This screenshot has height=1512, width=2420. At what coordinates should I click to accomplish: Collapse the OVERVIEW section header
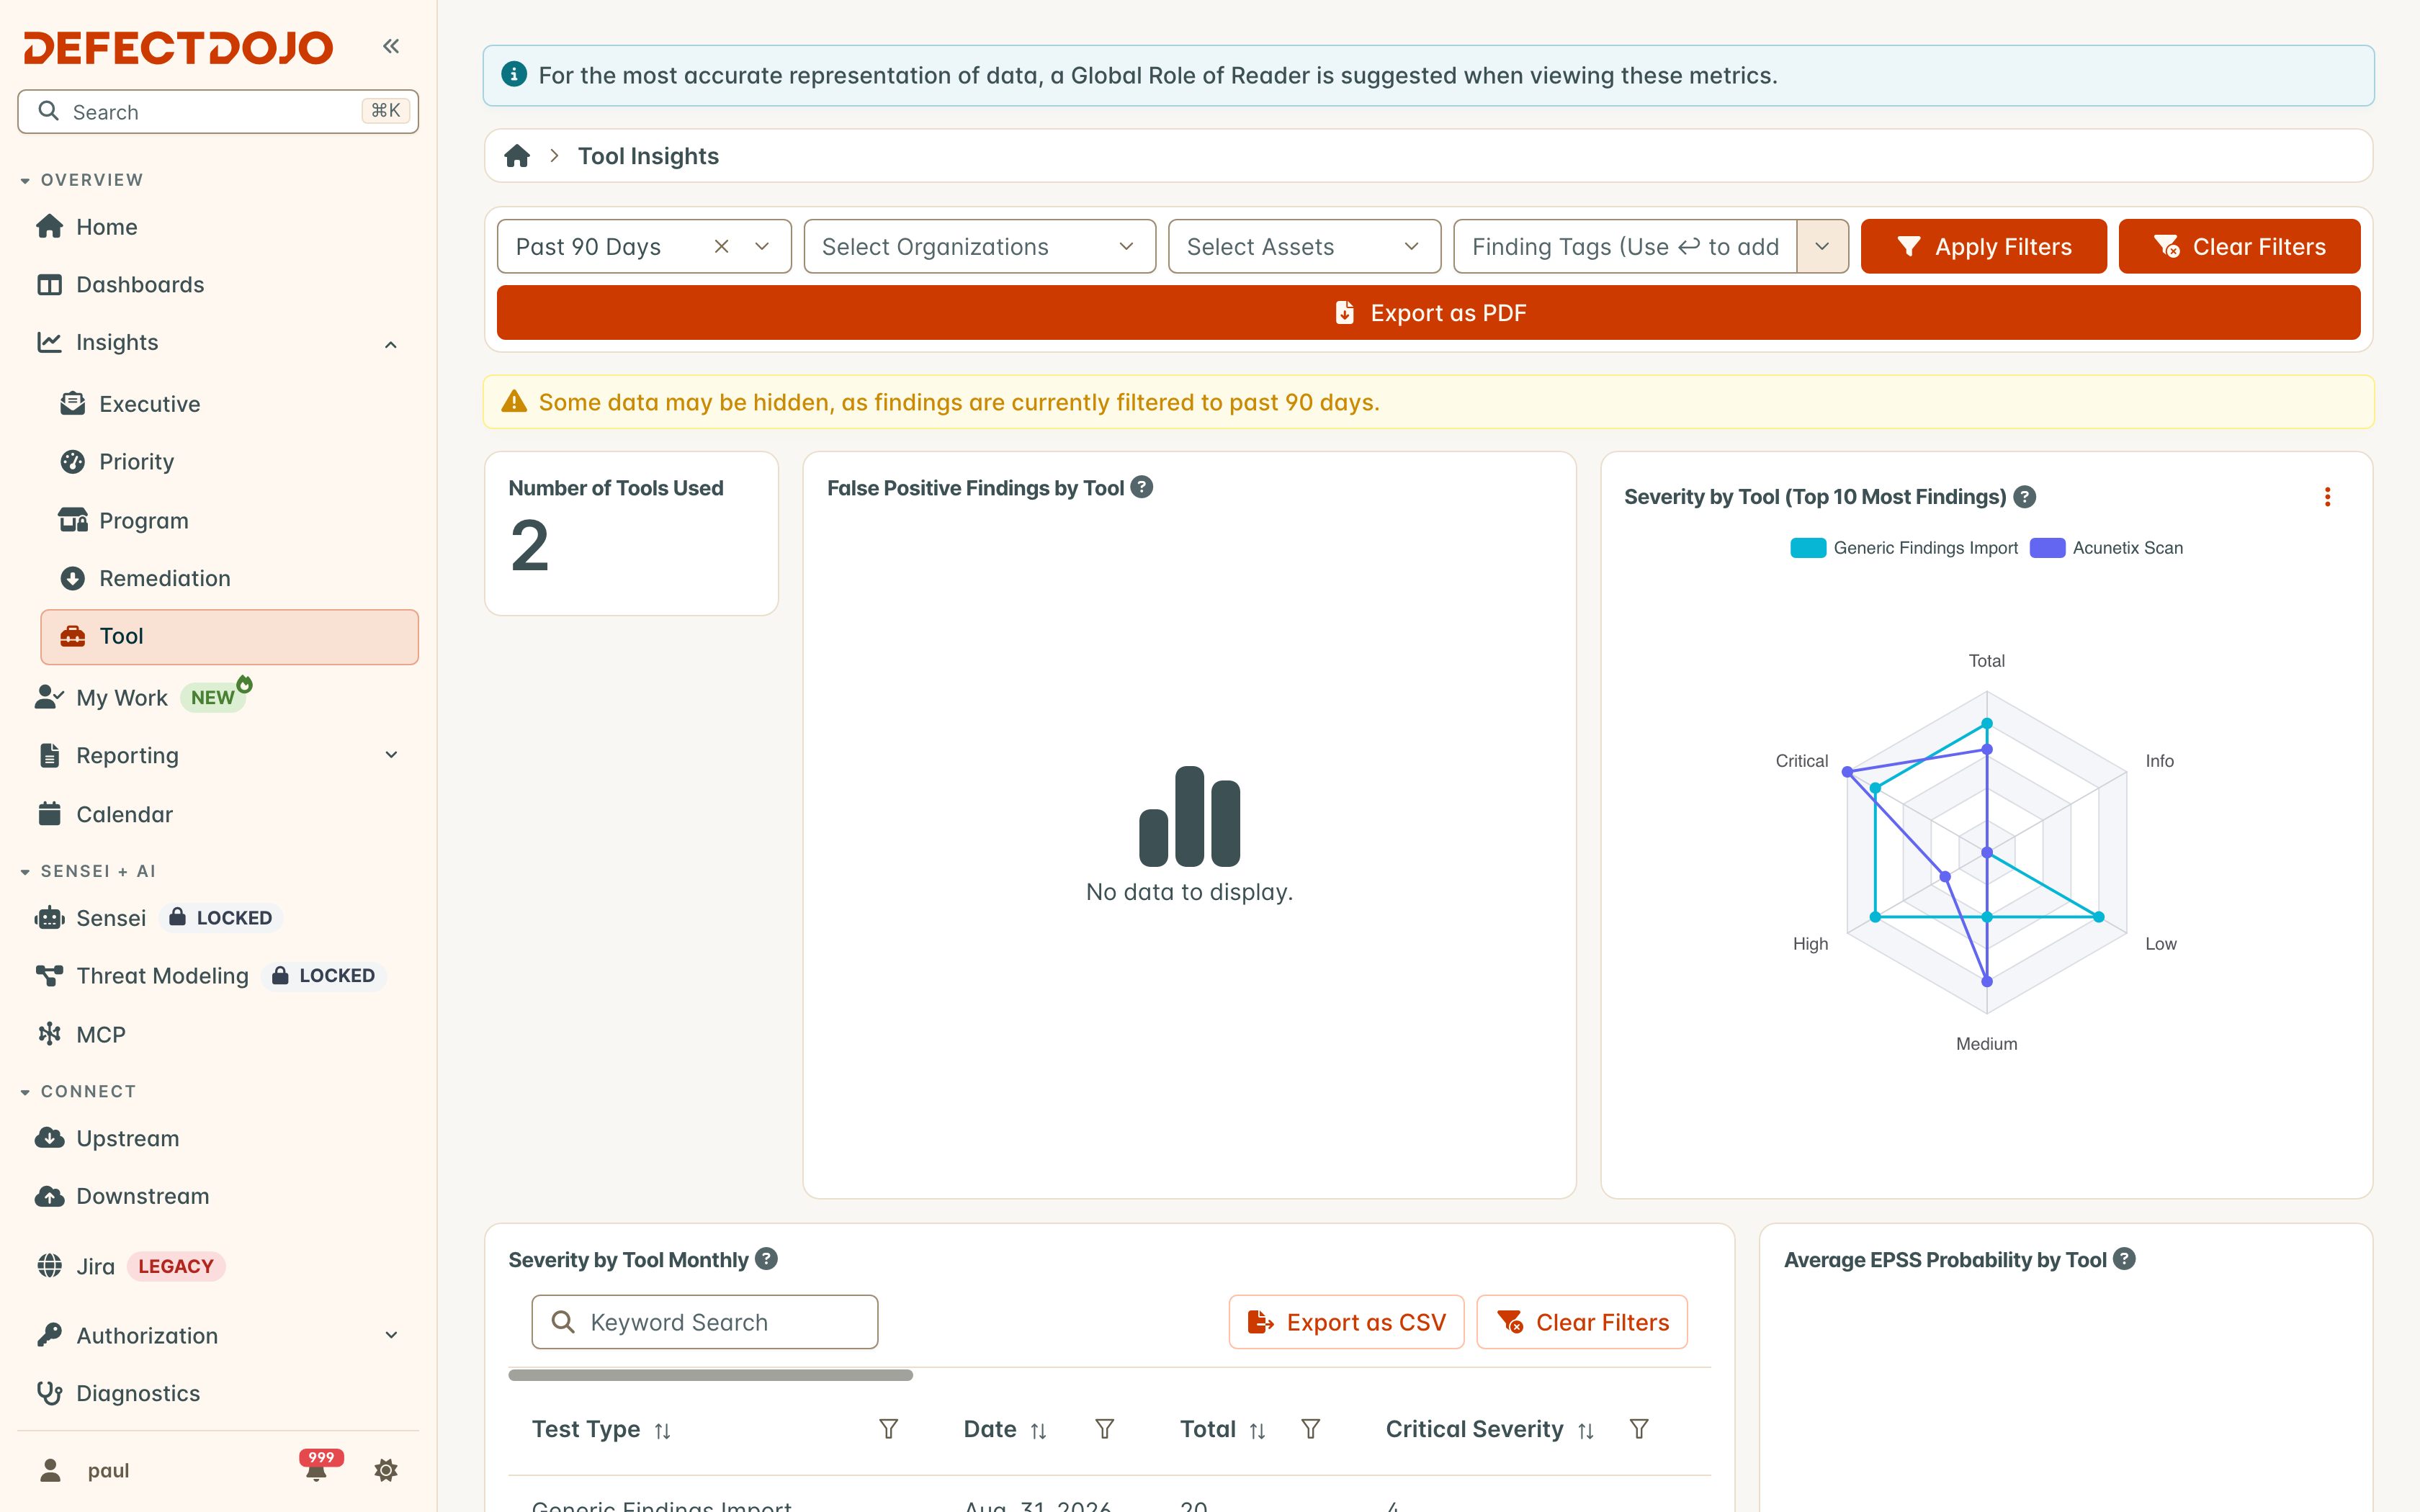point(83,180)
